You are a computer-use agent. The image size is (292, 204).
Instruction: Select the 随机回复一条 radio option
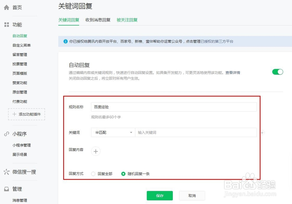point(124,174)
